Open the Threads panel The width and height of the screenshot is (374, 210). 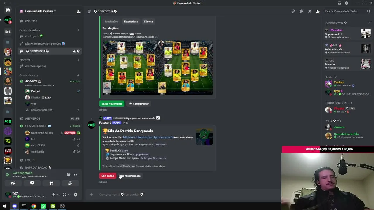(293, 11)
